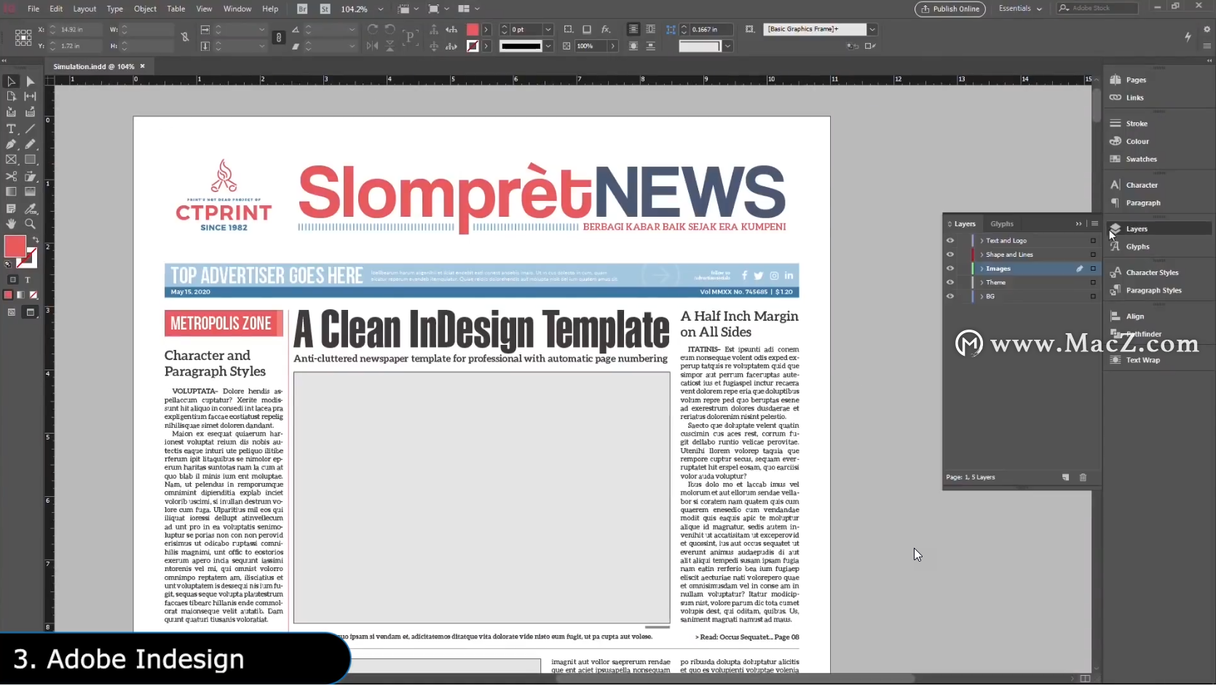Open the Paragraph panel

pos(1142,203)
